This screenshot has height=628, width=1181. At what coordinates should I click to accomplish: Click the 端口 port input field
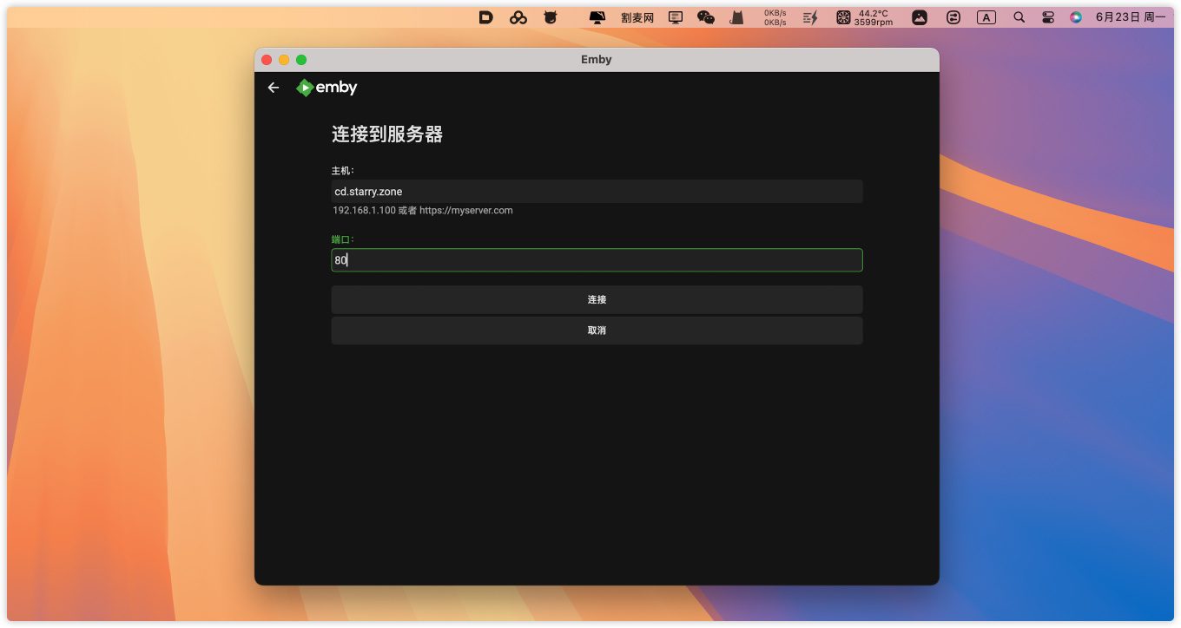(x=597, y=260)
